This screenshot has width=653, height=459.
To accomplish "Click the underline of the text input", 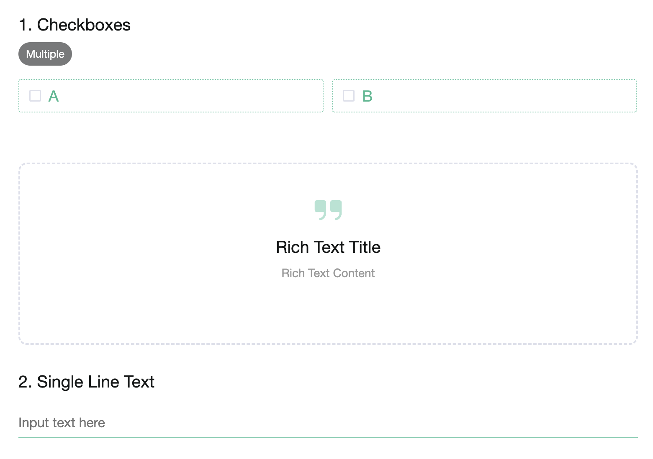I will [328, 437].
